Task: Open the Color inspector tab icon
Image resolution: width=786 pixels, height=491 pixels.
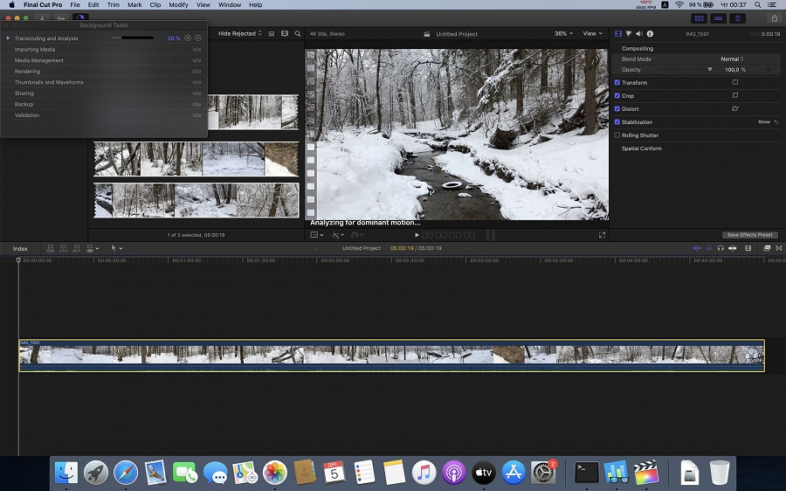Action: pos(629,34)
